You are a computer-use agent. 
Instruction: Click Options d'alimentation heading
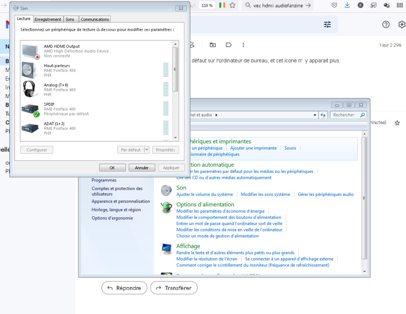tap(205, 205)
